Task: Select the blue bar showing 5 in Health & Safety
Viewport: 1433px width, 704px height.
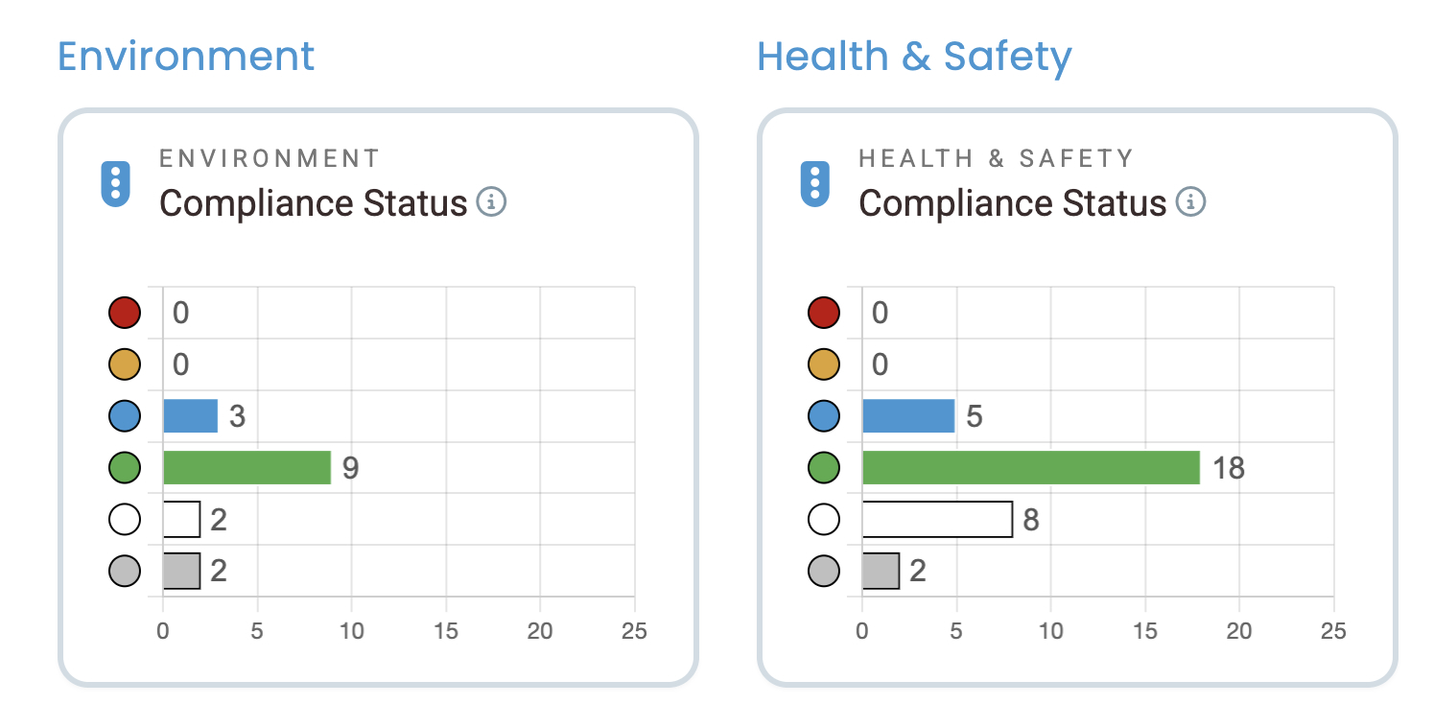Action: tap(908, 416)
